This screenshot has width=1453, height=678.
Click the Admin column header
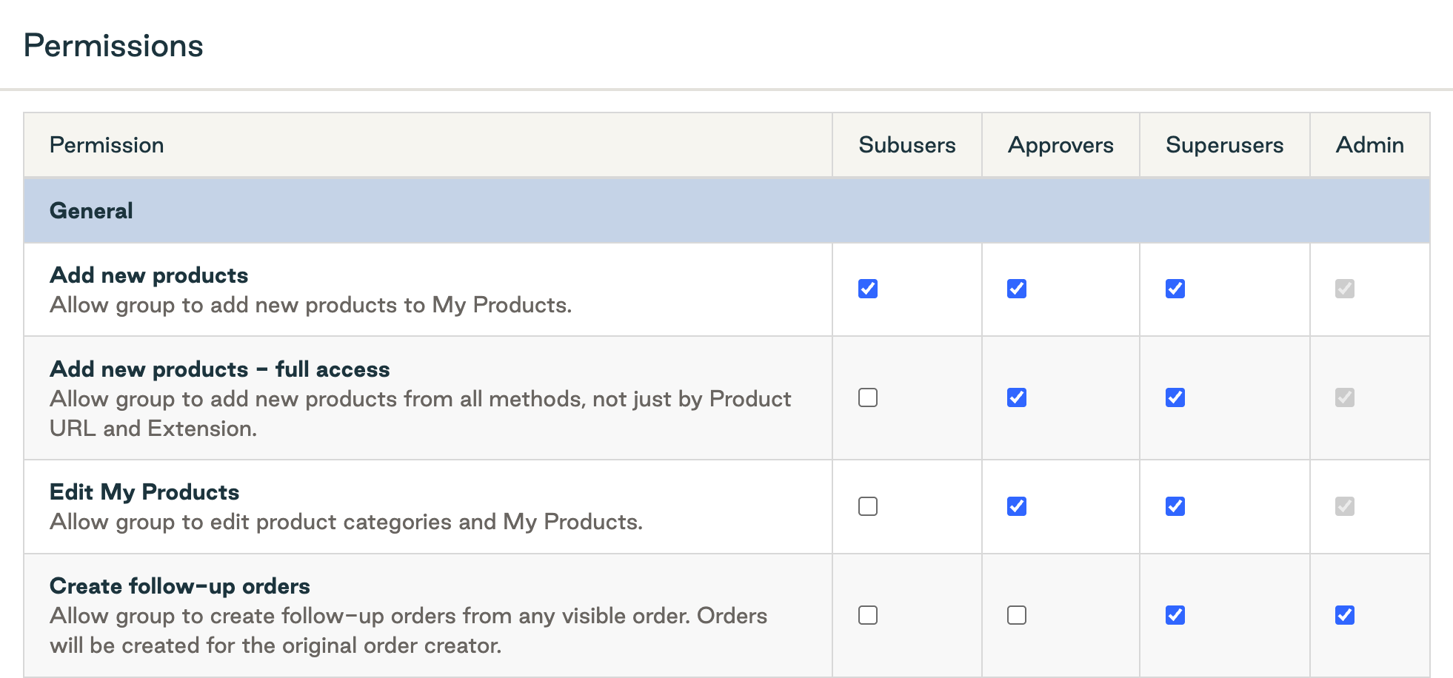click(x=1370, y=145)
